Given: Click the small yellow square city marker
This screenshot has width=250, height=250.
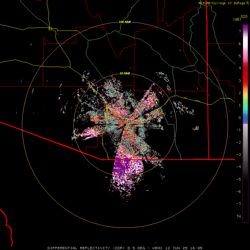Looking at the screenshot, I should point(50,29).
